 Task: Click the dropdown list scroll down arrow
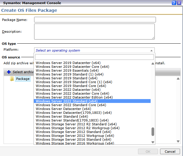click(x=153, y=142)
